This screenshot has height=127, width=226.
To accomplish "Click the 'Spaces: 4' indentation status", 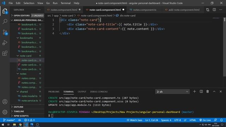I will pos(166,120).
